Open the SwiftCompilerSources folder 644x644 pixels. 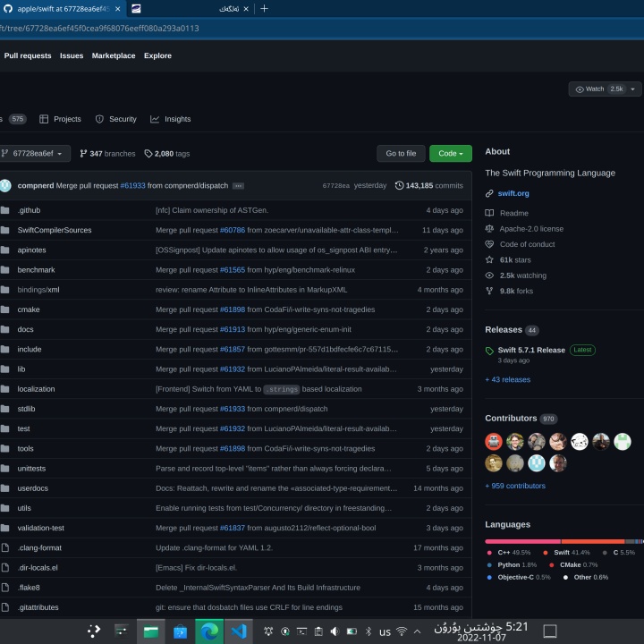[55, 230]
